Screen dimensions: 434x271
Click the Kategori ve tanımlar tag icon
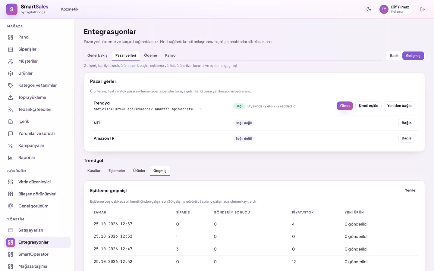click(11, 86)
